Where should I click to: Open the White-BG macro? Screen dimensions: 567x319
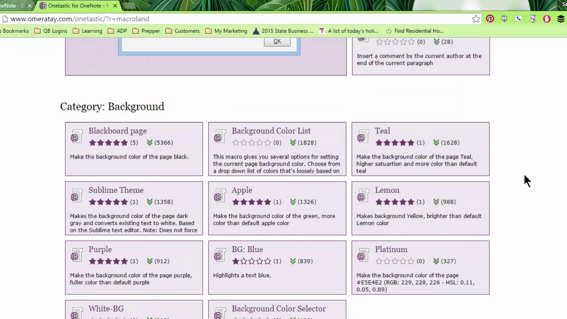106,309
